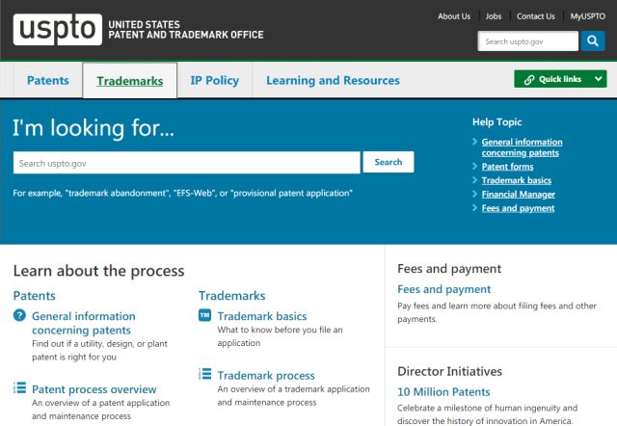
Task: Expand the Quick links dropdown arrow
Action: [x=598, y=79]
